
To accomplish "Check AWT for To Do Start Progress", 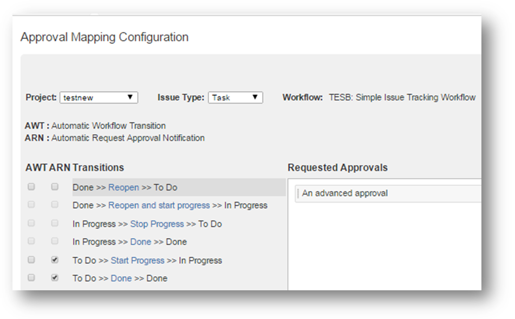I will point(31,260).
